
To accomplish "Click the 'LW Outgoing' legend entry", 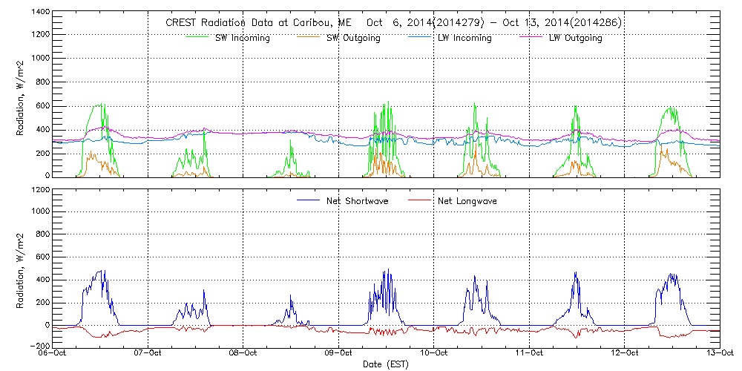I will [575, 38].
